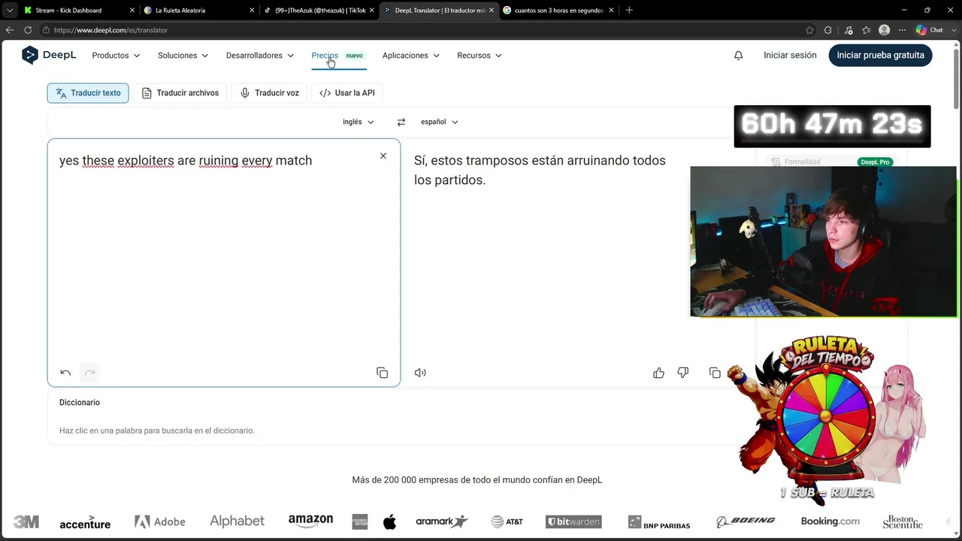Copy the translated Spanish text
962x541 pixels.
click(x=715, y=373)
